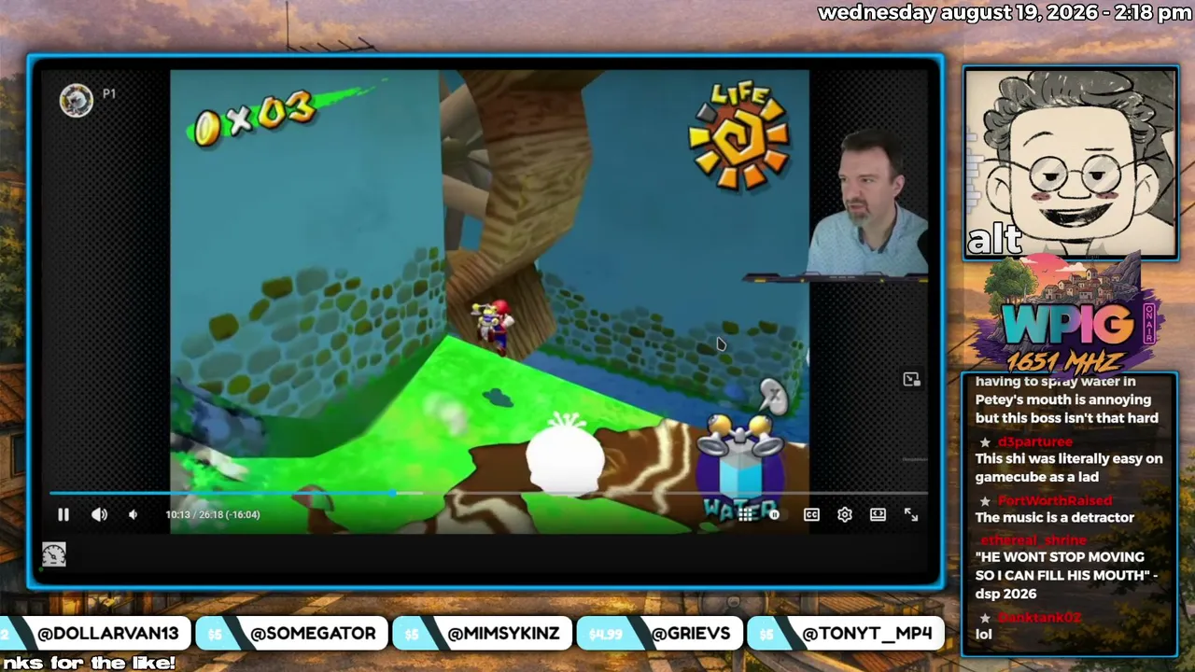Image resolution: width=1195 pixels, height=672 pixels.
Task: Click the coin counter x03 in game
Action: pyautogui.click(x=254, y=120)
